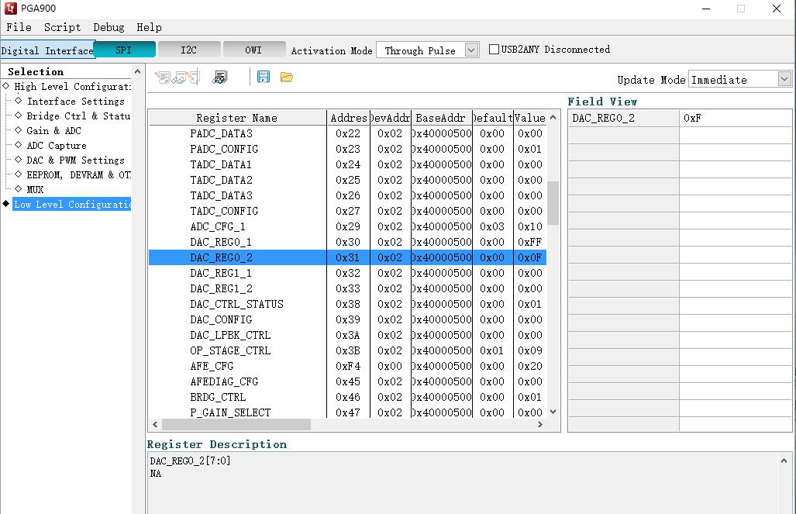Select the highlighted DAC_REG0_2 register row

click(x=348, y=257)
